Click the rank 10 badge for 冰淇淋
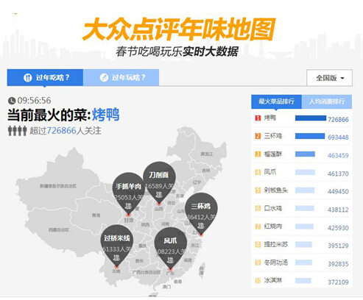The width and height of the screenshot is (363, 300). point(258,281)
